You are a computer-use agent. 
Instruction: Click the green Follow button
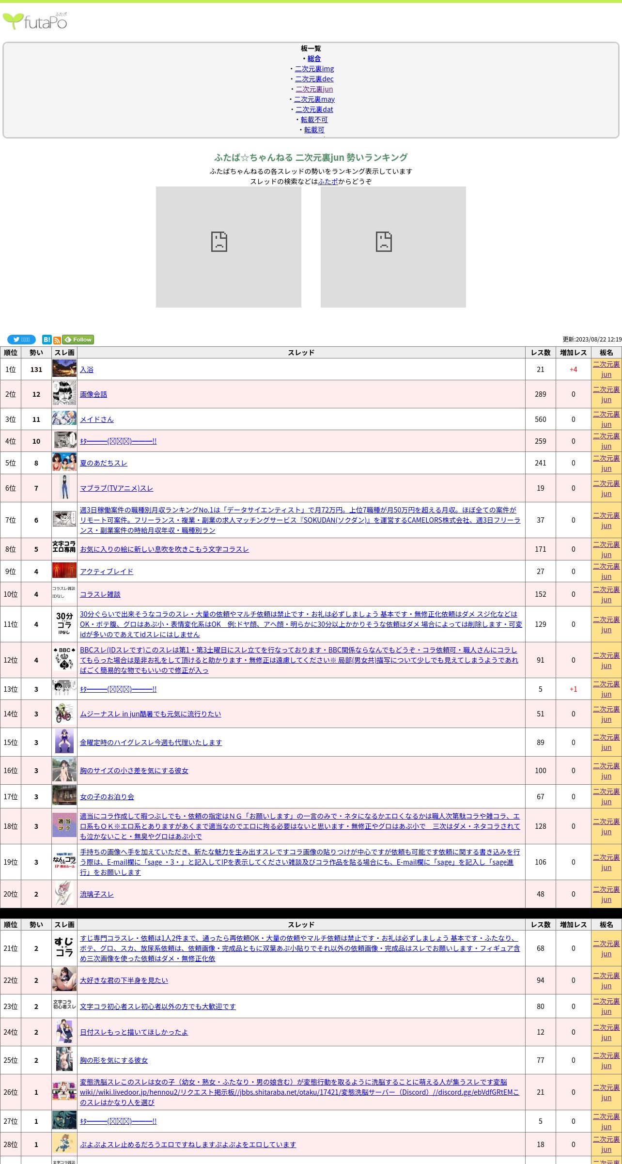78,340
